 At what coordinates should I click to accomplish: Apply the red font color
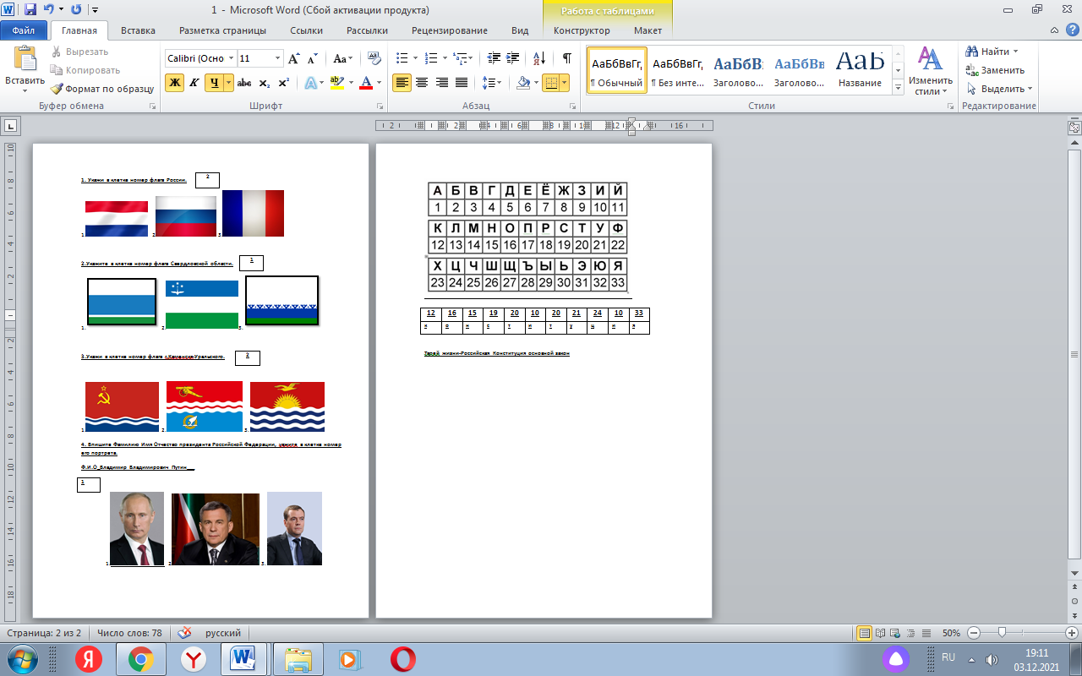point(365,82)
